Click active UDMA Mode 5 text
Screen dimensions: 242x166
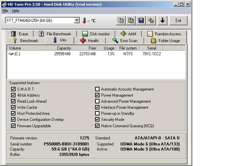click(150, 149)
